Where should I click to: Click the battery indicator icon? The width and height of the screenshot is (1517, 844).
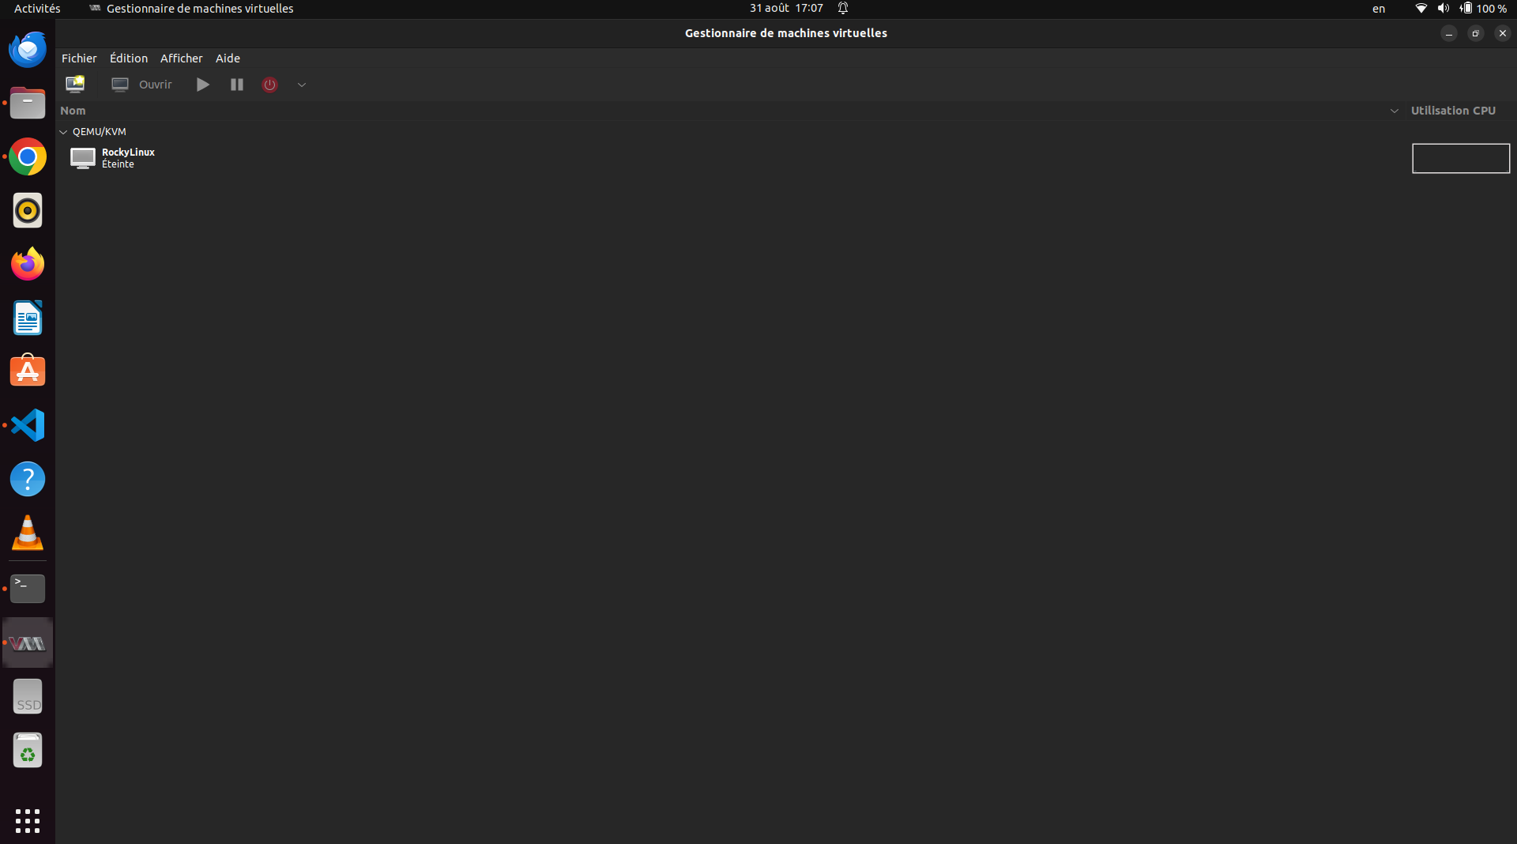tap(1466, 9)
